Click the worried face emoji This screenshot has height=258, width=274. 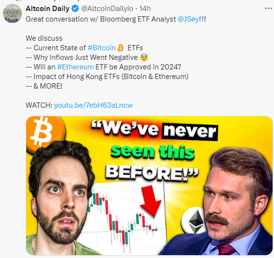[x=144, y=57]
